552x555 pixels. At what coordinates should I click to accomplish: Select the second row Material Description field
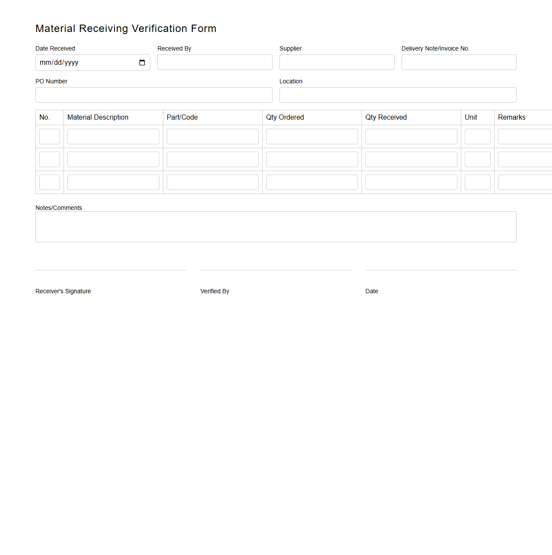[113, 159]
